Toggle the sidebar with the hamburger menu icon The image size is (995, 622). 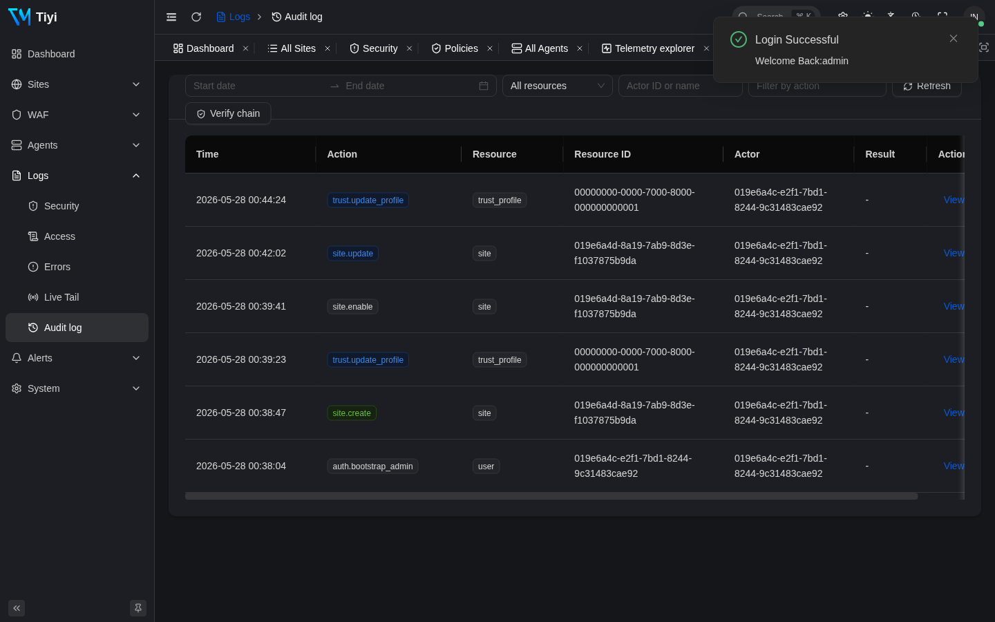[171, 17]
